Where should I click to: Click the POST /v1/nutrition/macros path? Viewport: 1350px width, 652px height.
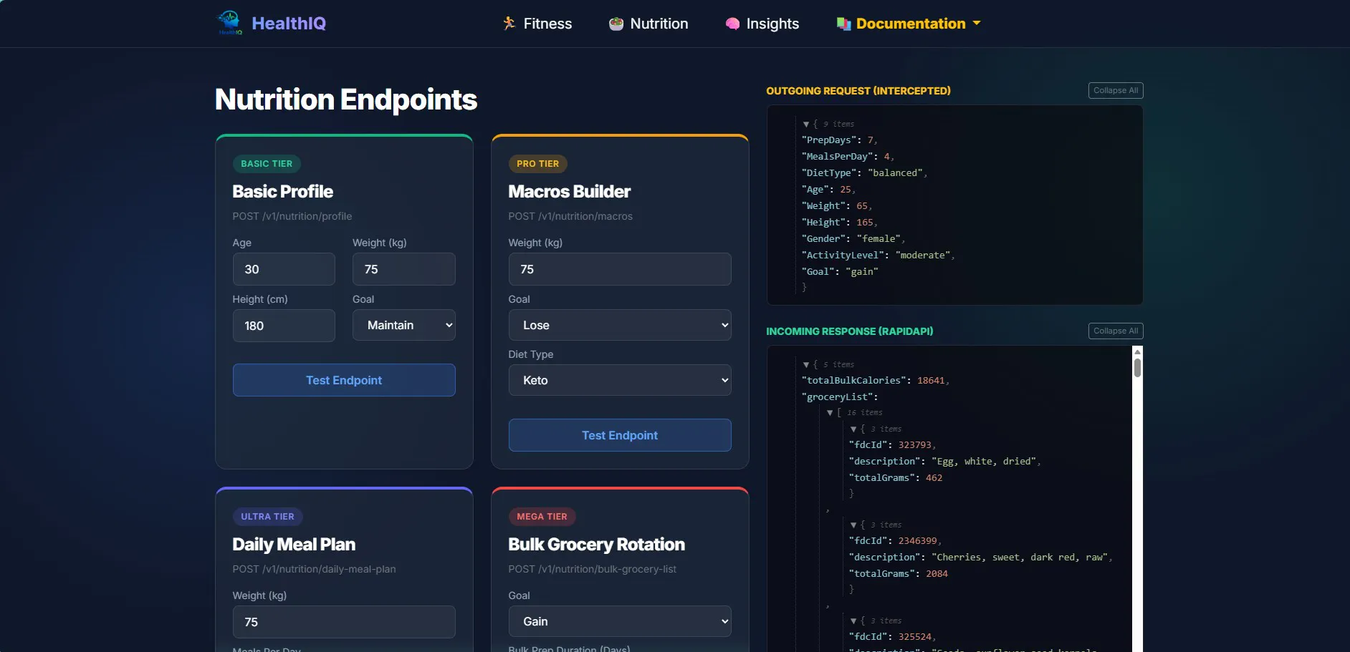coord(570,216)
